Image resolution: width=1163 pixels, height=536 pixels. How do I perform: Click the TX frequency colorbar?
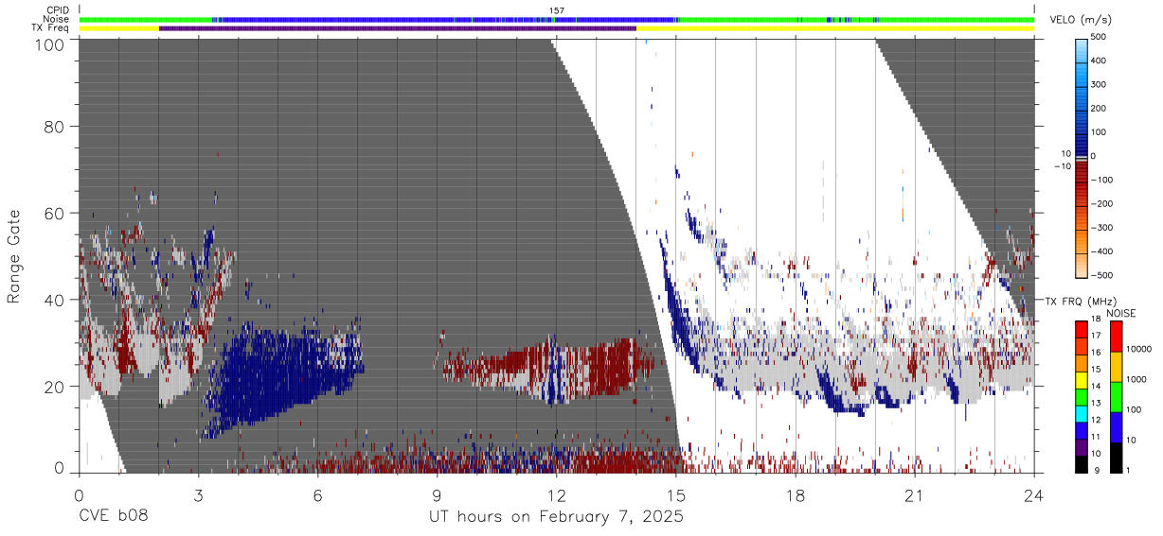(x=1082, y=397)
